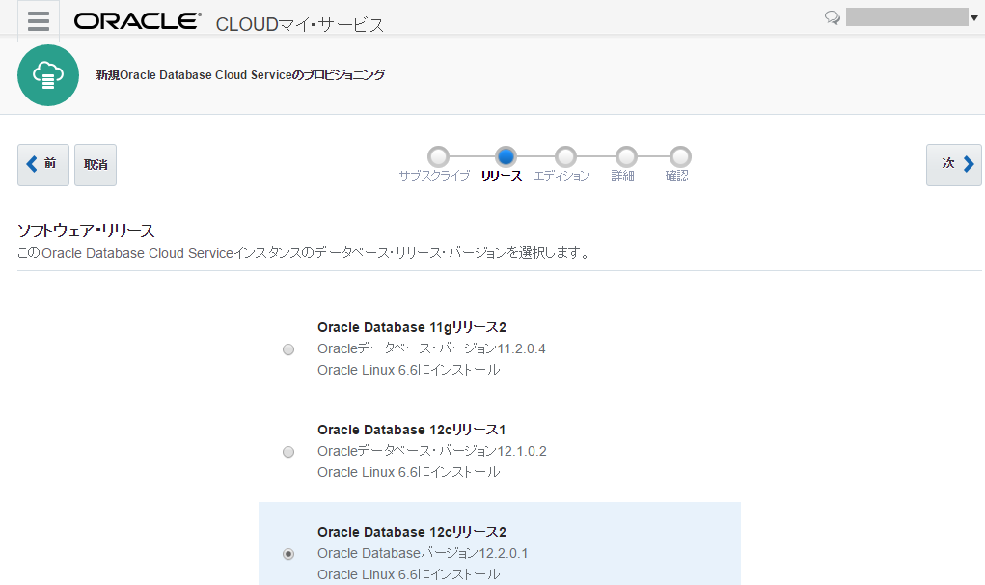985x585 pixels.
Task: Select the リリース step circle
Action: [506, 156]
